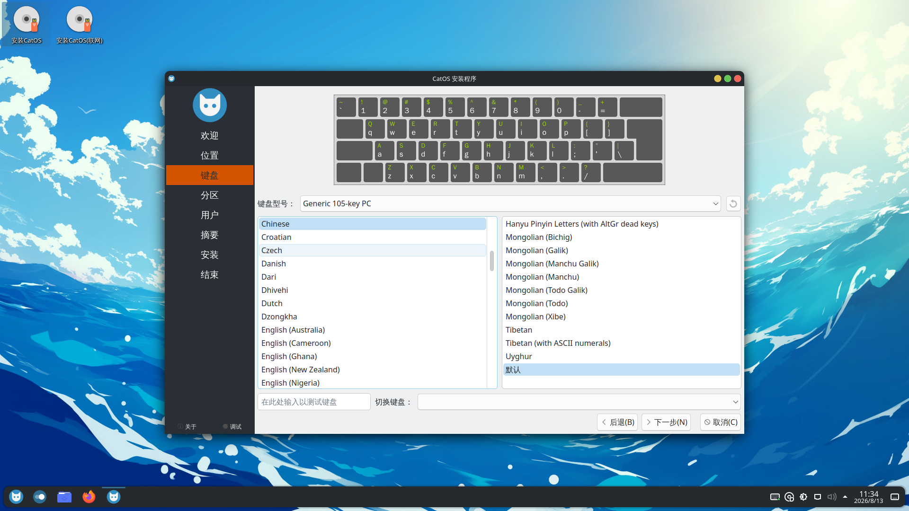This screenshot has width=909, height=511.
Task: Go to the 结束 step in sidebar
Action: pos(210,275)
